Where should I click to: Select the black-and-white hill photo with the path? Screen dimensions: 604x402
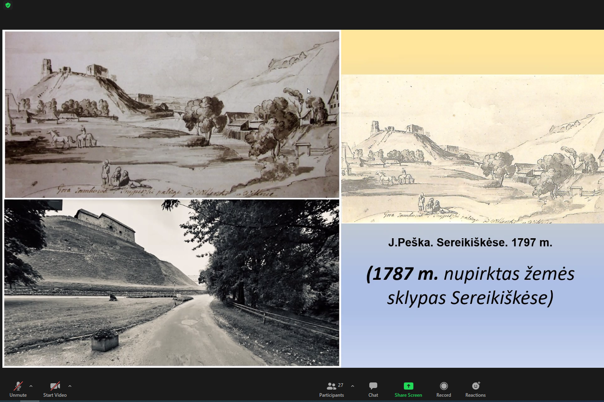click(172, 283)
